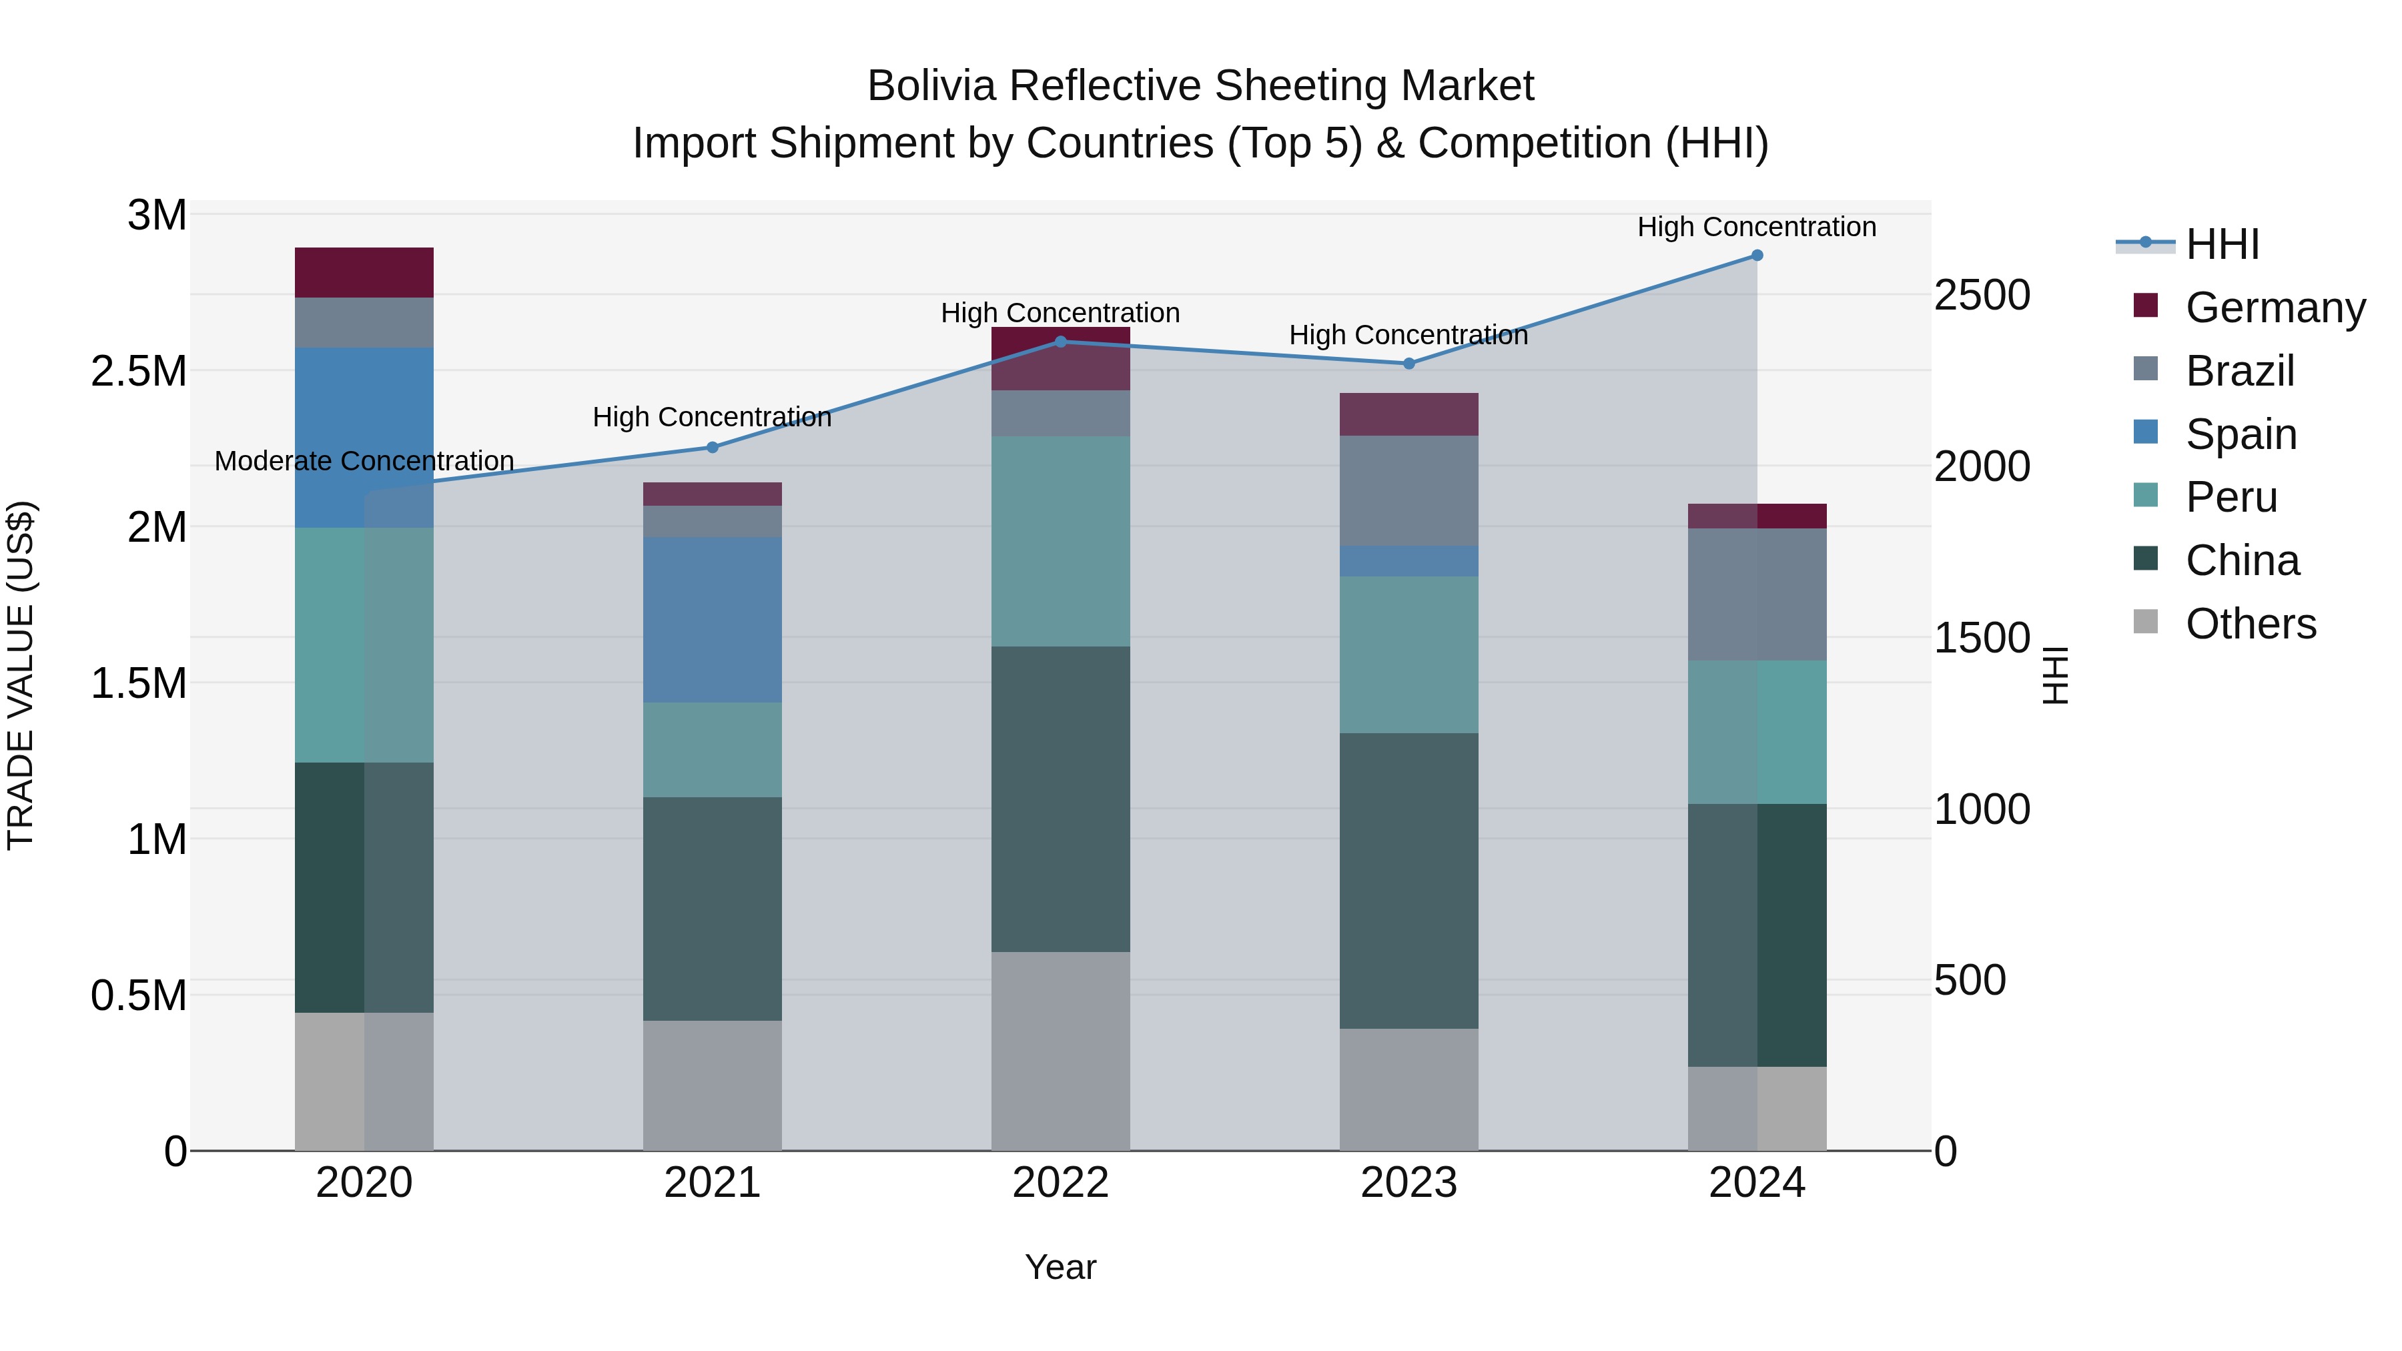The image size is (2402, 1351).
Task: Click the HHI data point for 2021
Action: pos(713,448)
